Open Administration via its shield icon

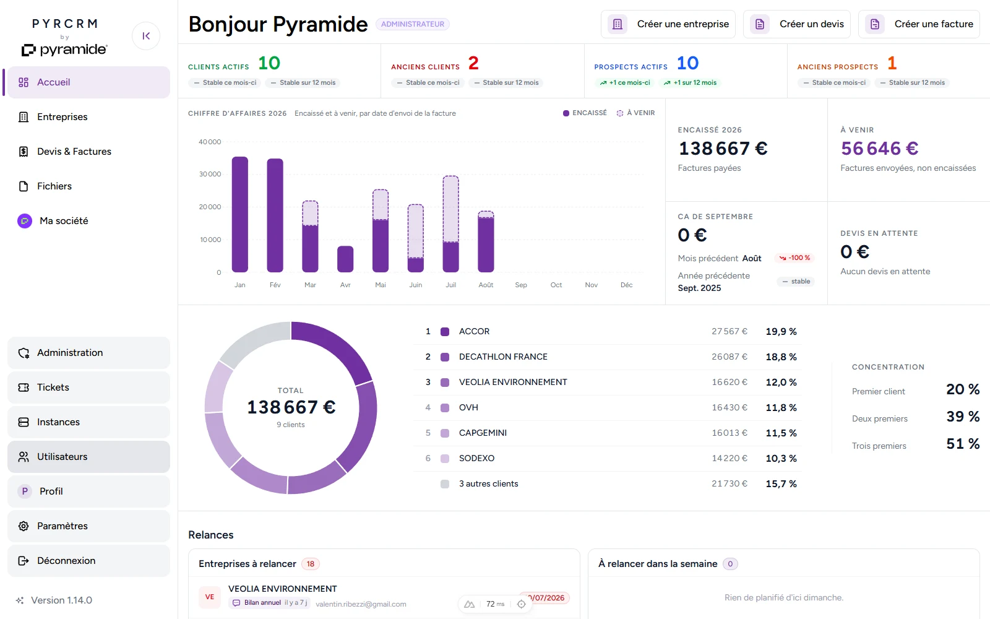[x=24, y=353]
